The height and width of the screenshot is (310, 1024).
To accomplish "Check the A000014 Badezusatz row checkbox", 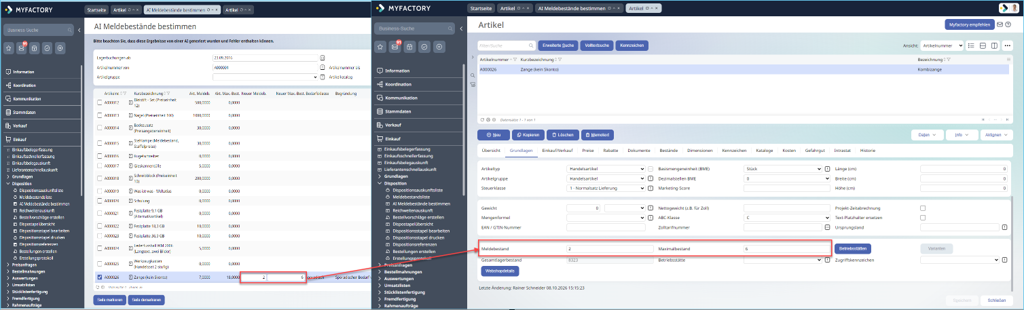I will click(x=100, y=128).
